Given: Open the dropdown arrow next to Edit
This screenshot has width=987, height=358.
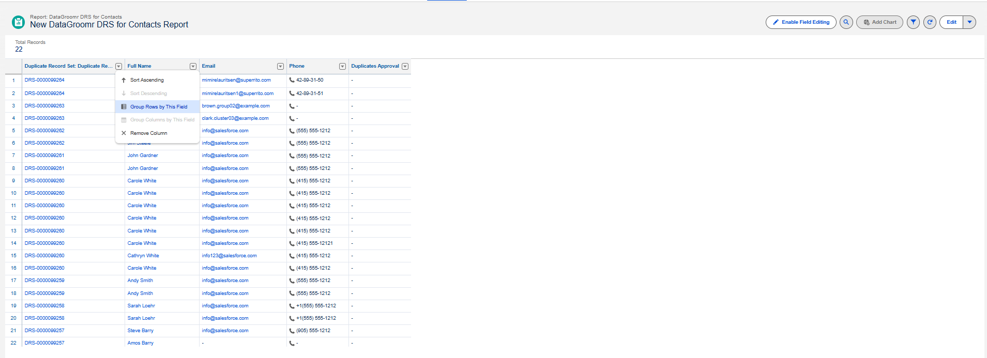Looking at the screenshot, I should click(x=969, y=22).
